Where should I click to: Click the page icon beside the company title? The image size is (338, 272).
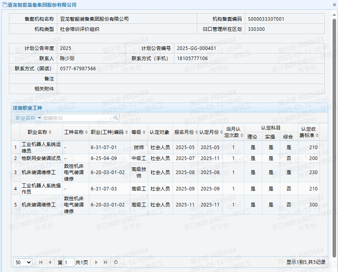click(x=5, y=4)
